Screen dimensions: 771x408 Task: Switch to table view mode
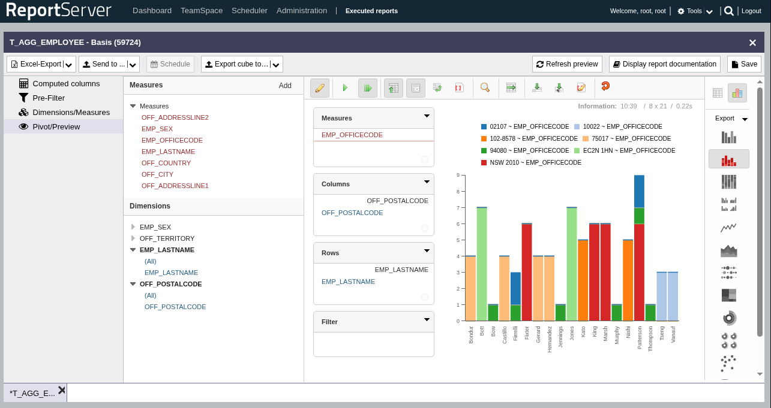pos(718,93)
